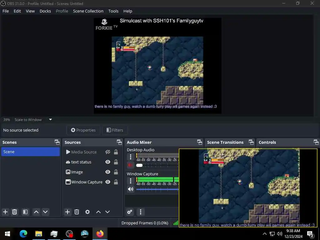Click the game preview in OBS canvas
The image size is (320, 240).
point(157,70)
